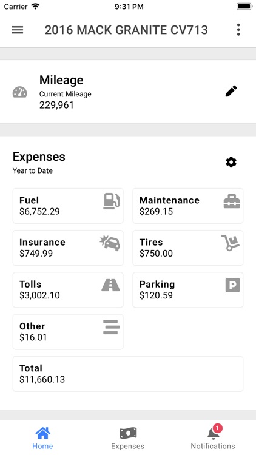Click the maintenance toolbox icon
256x455 pixels.
[x=232, y=201]
